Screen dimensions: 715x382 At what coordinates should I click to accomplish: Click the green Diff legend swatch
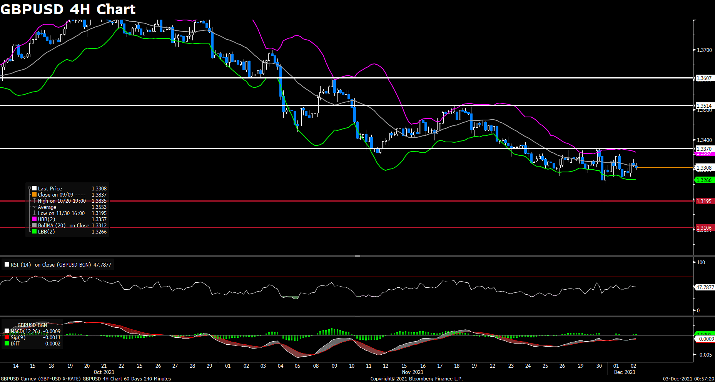coord(7,343)
